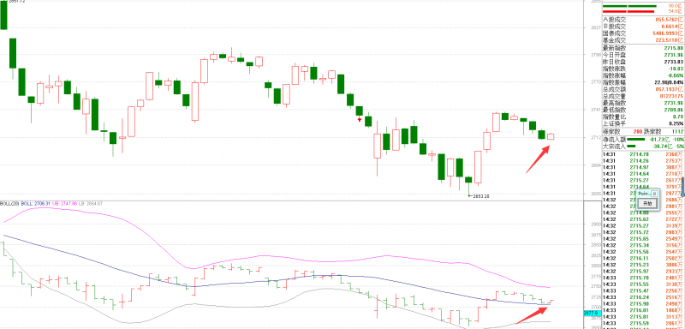The image size is (685, 329).
Task: Click the blue scrollbar thumb in the tick list
Action: 682,186
